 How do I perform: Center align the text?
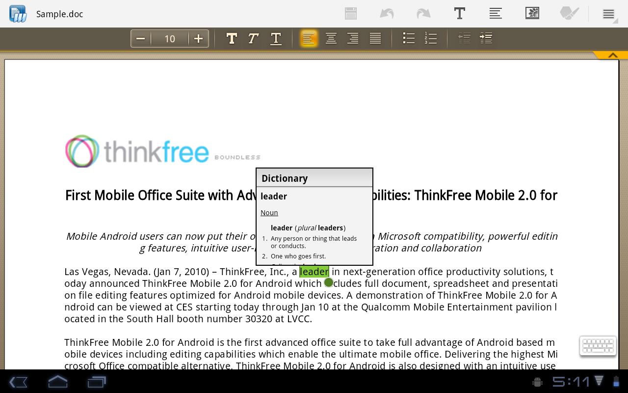[x=331, y=38]
